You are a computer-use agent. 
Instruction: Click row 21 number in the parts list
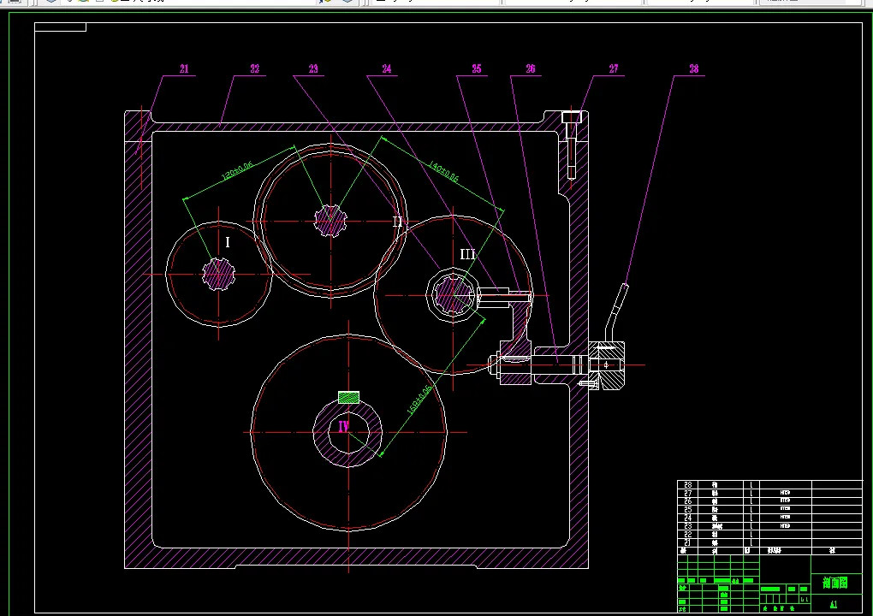[x=687, y=542]
